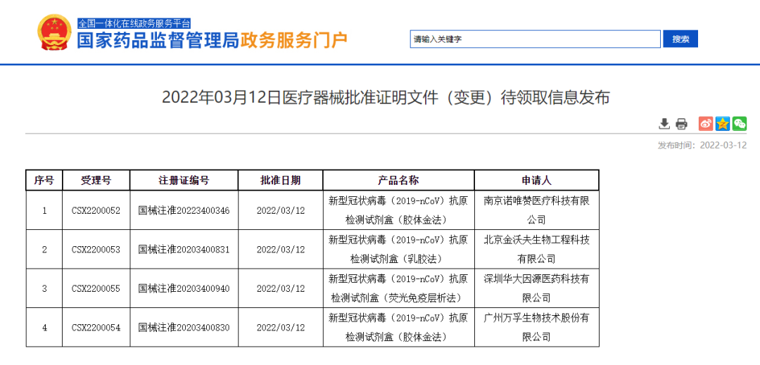
Task: Click approval date in row CSX2200055
Action: pos(280,288)
